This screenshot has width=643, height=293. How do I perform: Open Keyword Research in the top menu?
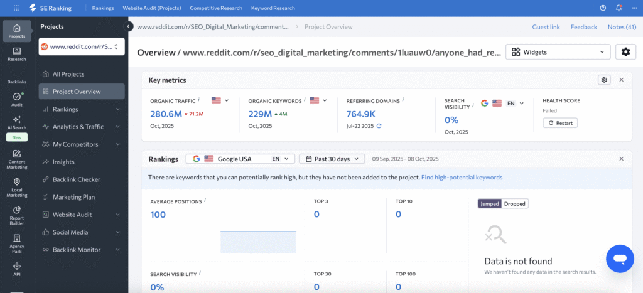(x=273, y=8)
